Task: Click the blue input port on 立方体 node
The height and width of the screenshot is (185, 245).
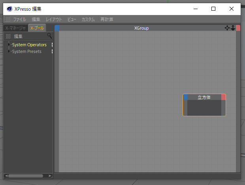Action: [185, 97]
